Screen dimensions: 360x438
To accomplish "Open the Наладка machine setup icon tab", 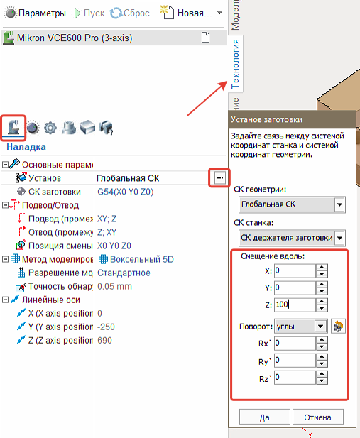I will point(13,127).
